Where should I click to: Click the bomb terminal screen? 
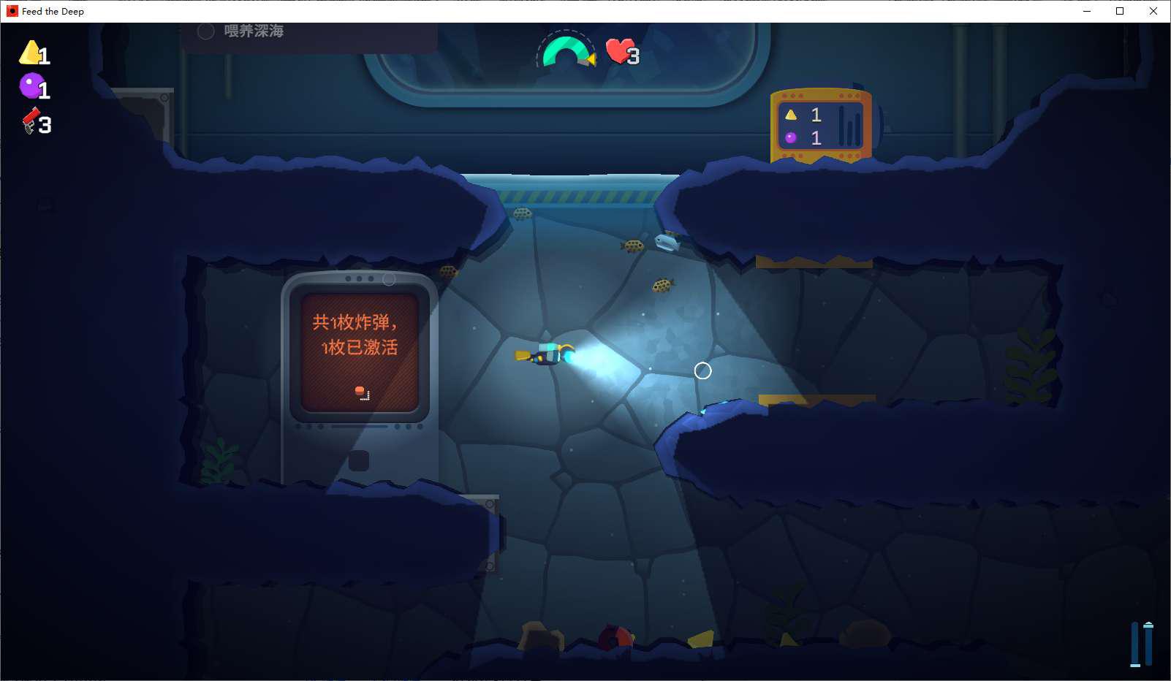359,353
